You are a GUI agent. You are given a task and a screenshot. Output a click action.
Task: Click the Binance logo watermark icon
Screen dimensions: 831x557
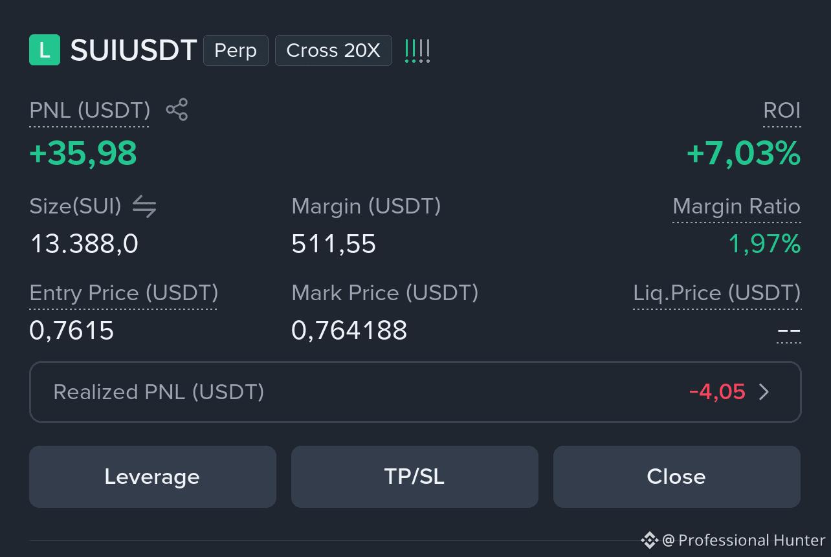pos(649,540)
